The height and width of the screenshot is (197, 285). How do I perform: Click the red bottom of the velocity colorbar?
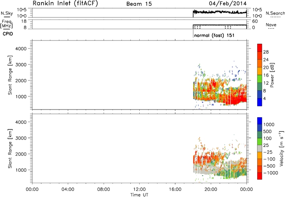click(x=260, y=176)
